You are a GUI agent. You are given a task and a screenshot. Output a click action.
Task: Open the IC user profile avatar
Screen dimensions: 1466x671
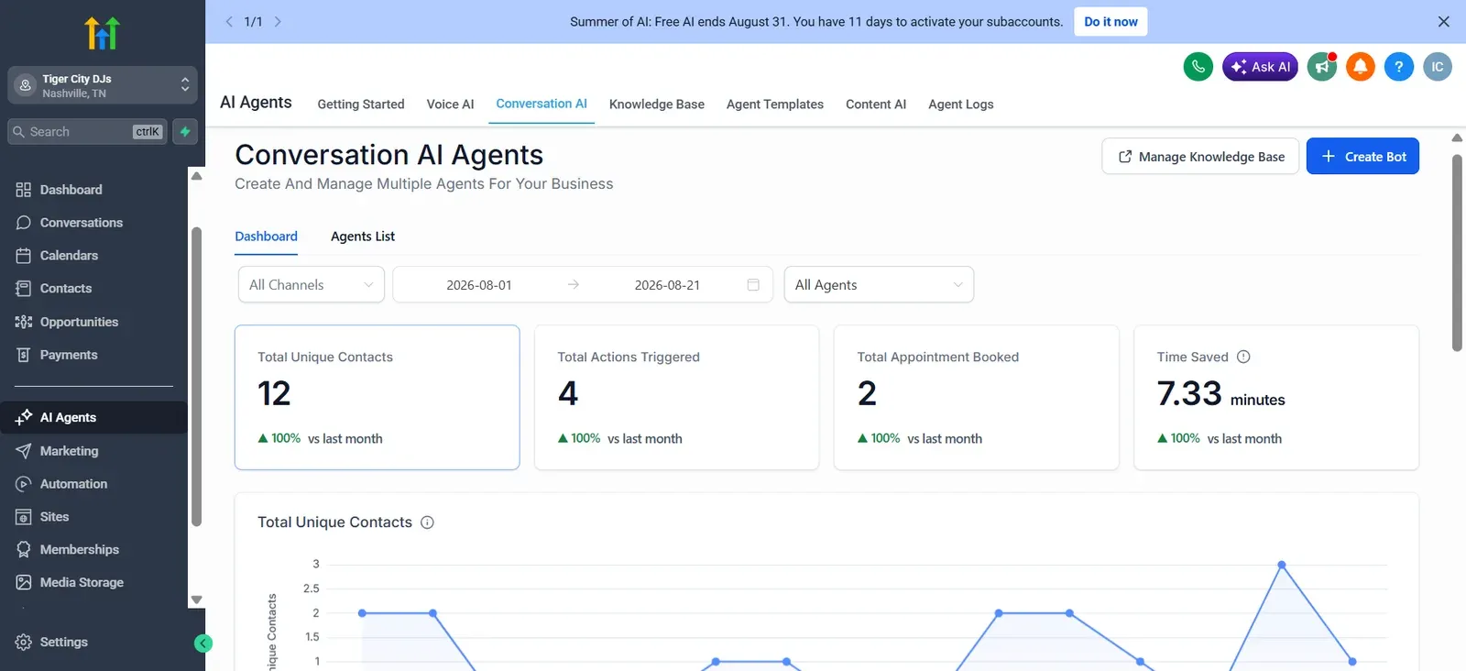[1437, 67]
